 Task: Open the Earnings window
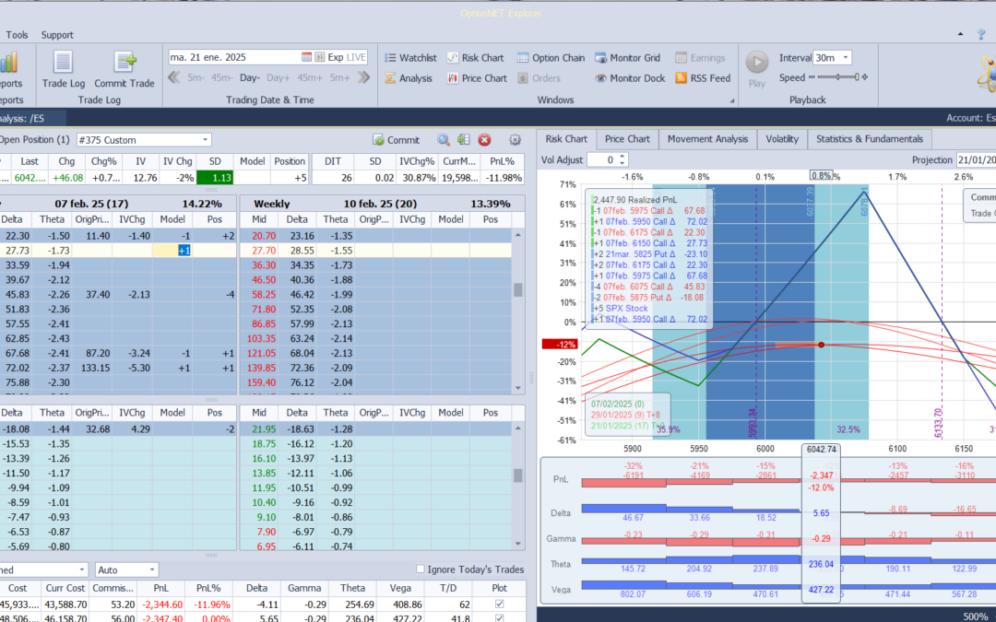[x=700, y=58]
